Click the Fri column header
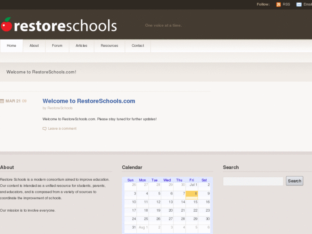The height and width of the screenshot is (234, 312). (x=191, y=180)
